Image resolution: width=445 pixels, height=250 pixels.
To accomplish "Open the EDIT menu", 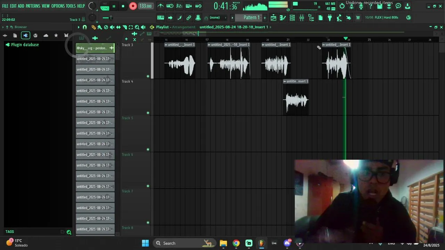I will click(x=13, y=6).
